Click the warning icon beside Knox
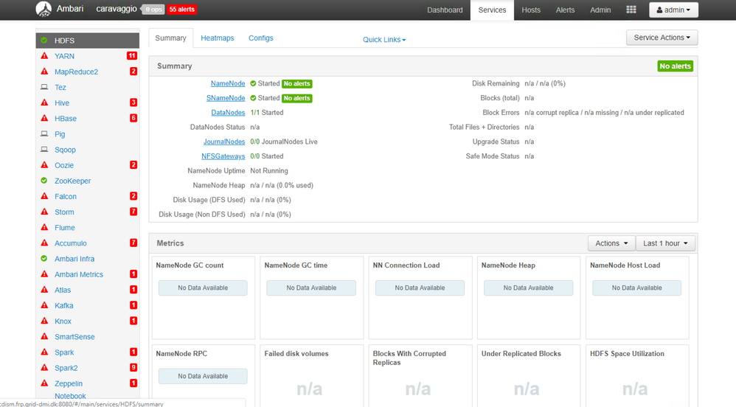This screenshot has width=736, height=407. [44, 321]
